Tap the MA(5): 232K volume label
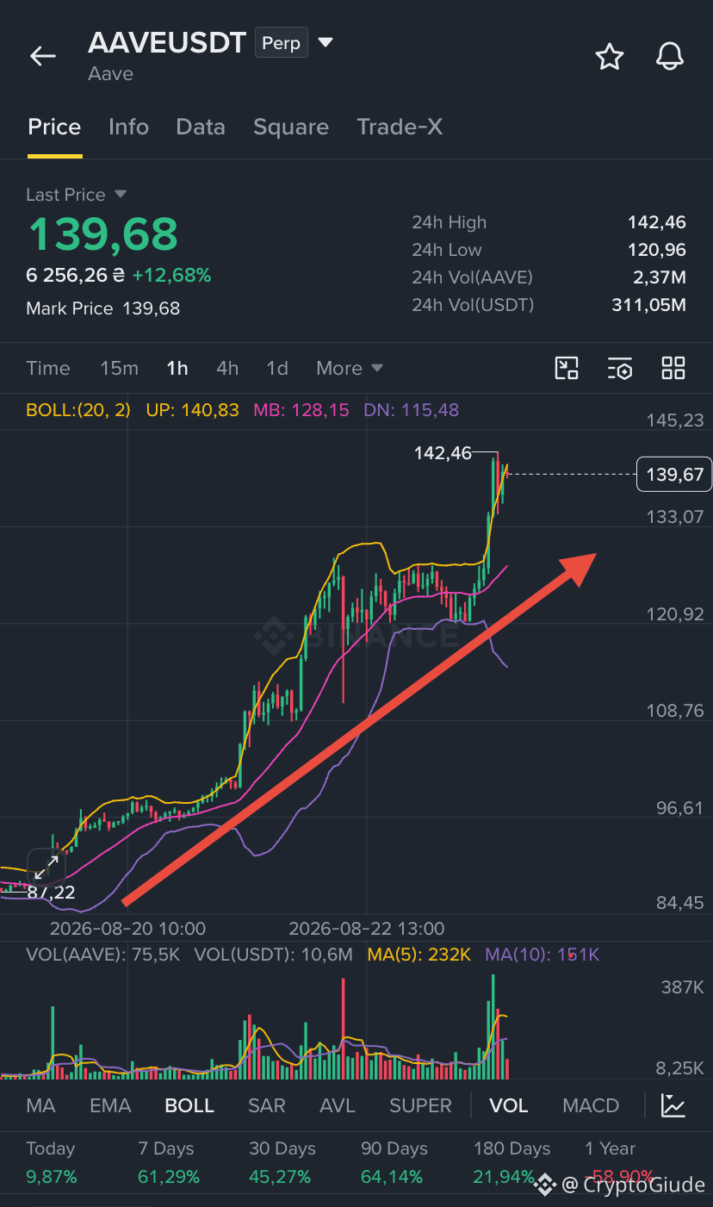Viewport: 713px width, 1207px height. 419,955
